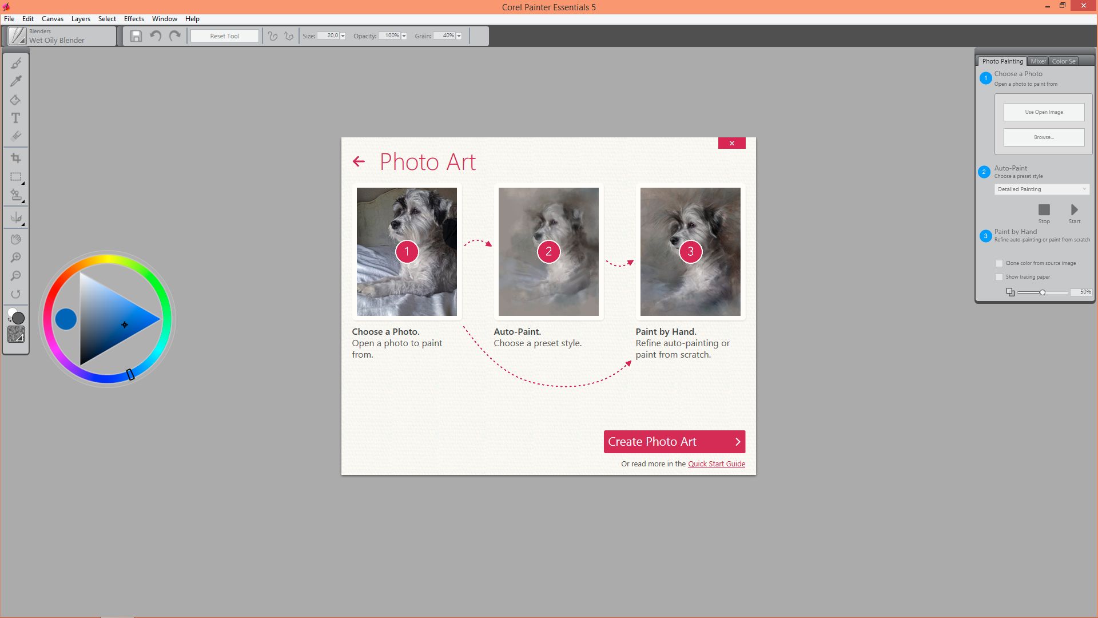This screenshot has width=1098, height=618.
Task: Open the Quick Start Guide link
Action: click(x=716, y=464)
